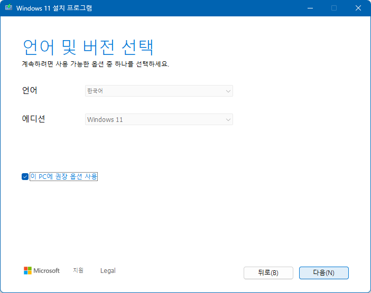
Task: Uncheck the '이 PC에 권장 옵션 사용' checkbox
Action: coord(25,176)
